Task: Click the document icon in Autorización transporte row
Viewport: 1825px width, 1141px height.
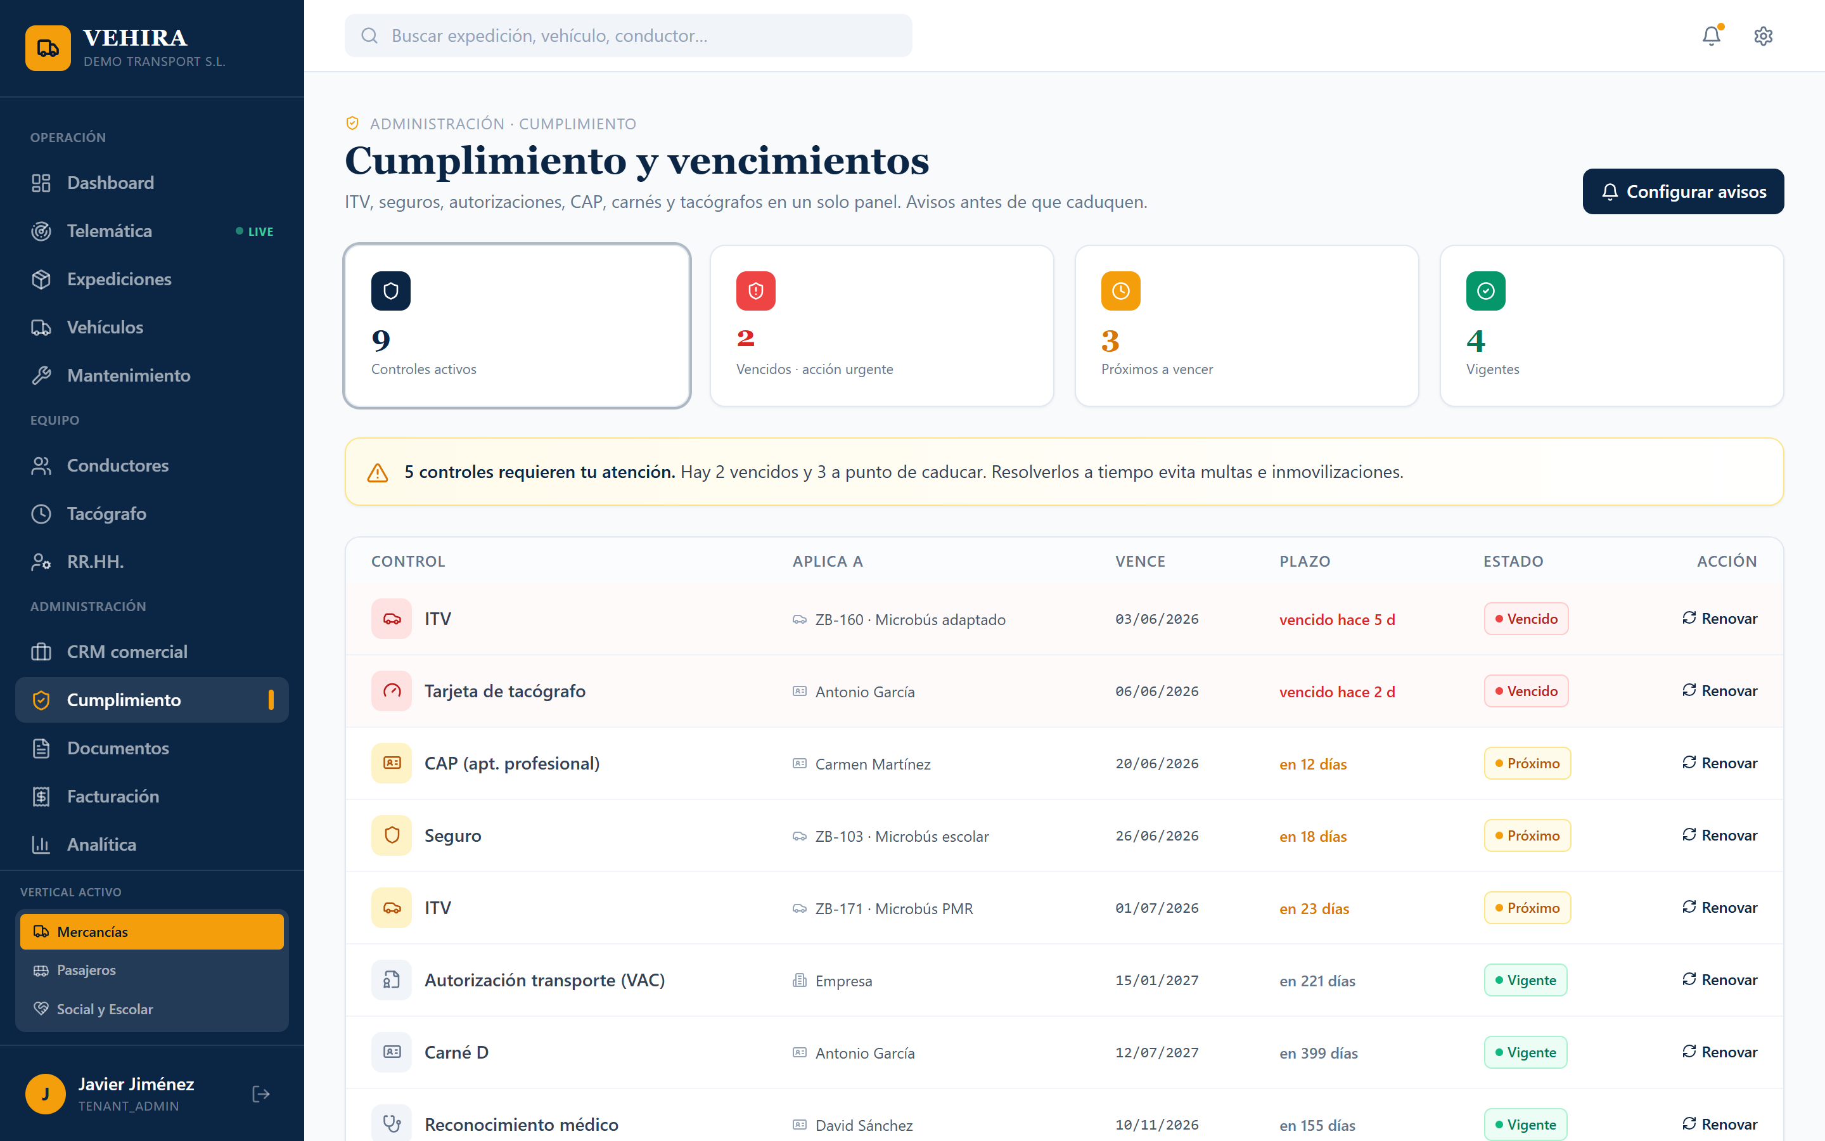Action: coord(392,980)
